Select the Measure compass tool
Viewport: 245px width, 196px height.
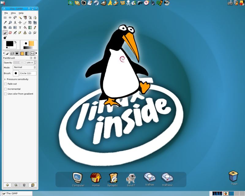point(15,23)
